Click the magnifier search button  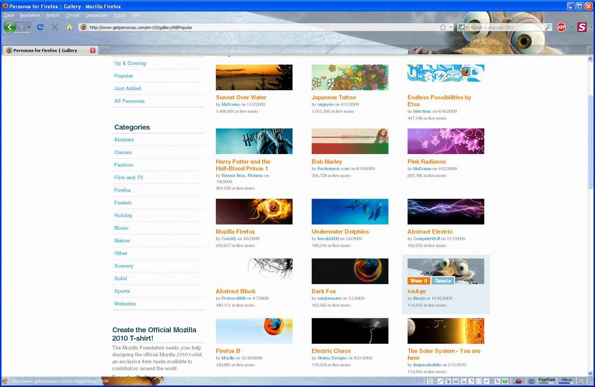[x=549, y=27]
